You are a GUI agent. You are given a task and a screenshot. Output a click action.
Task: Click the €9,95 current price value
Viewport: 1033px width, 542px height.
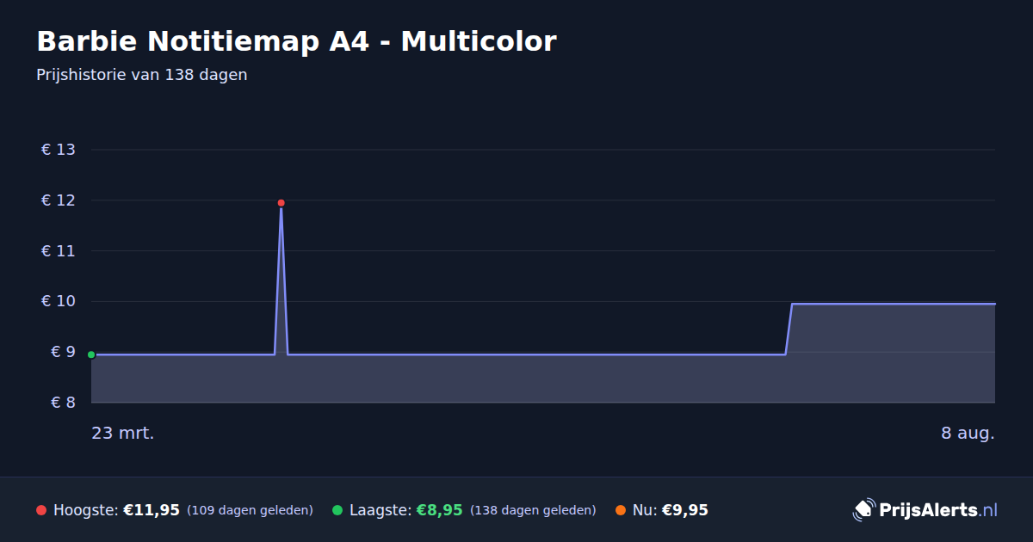(685, 510)
